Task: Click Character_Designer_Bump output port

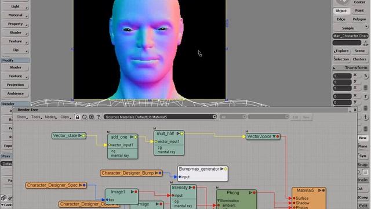Action: point(160,173)
